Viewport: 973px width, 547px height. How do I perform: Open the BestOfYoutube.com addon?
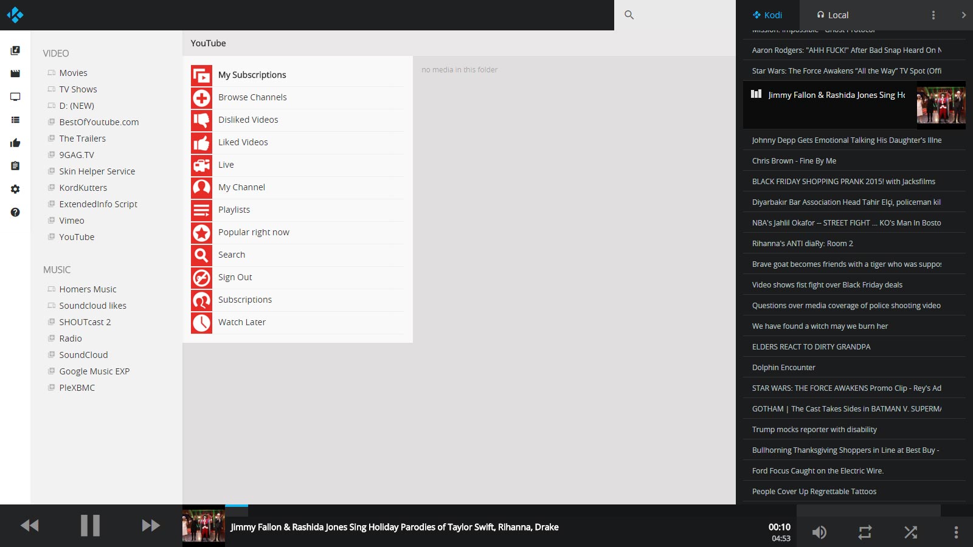click(x=99, y=122)
